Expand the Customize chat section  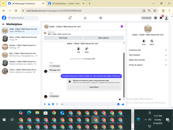click(148, 50)
